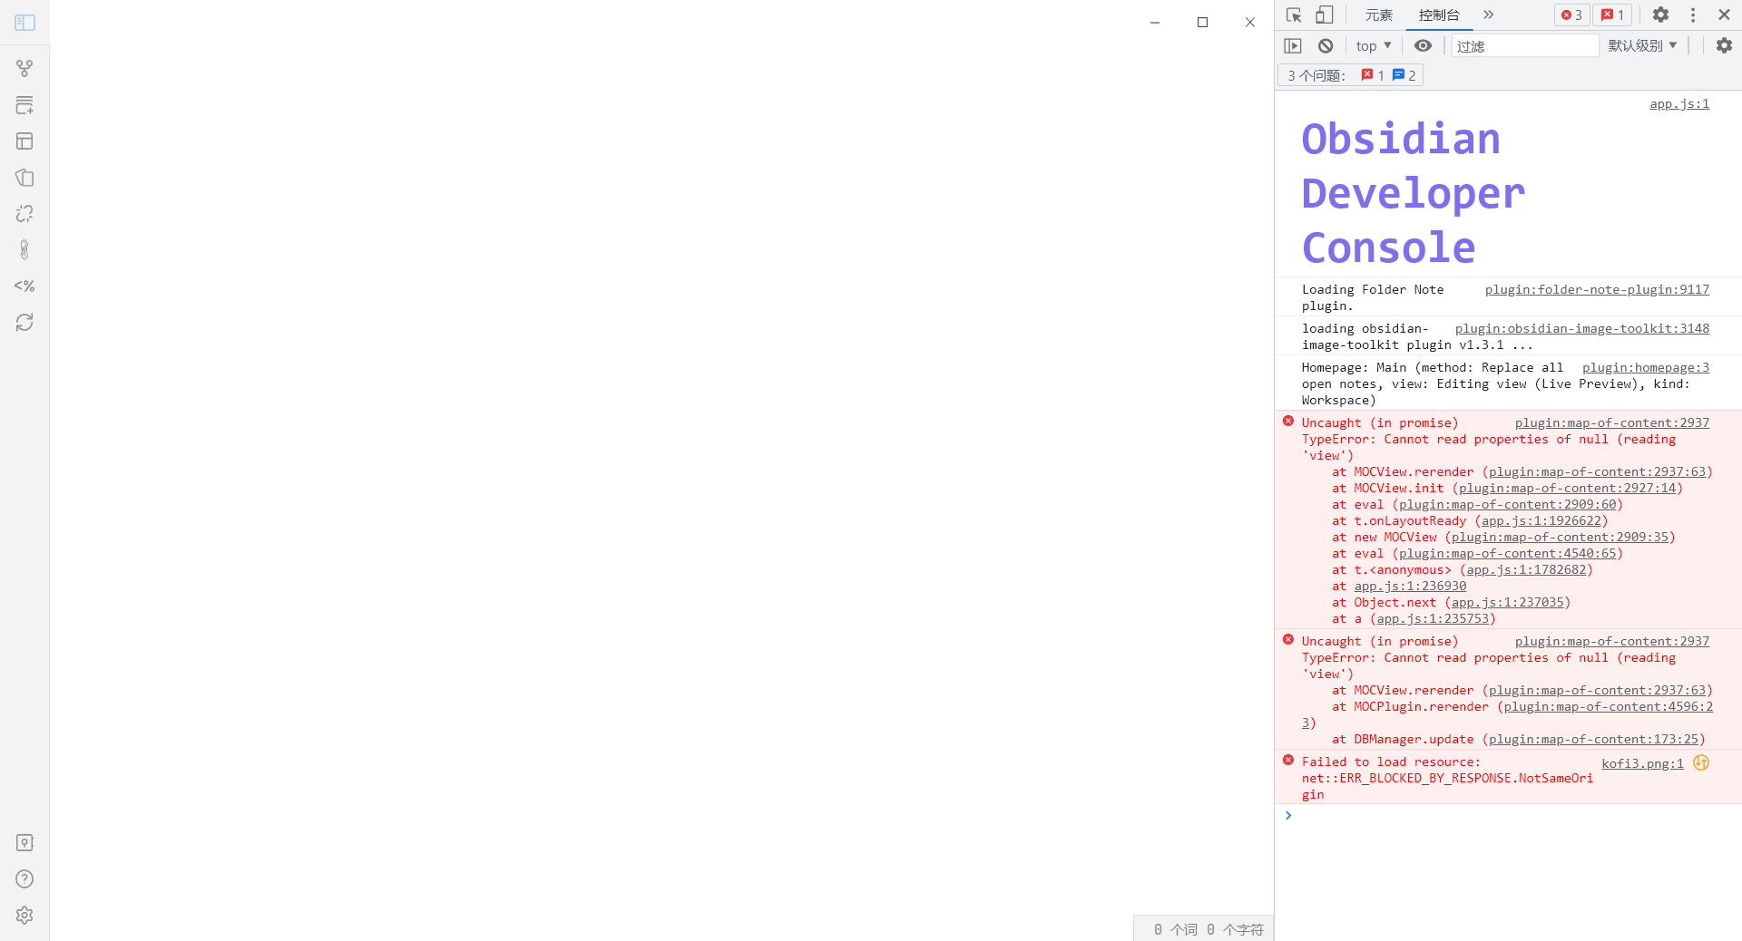Toggle the device emulation toolbar

pos(1324,15)
